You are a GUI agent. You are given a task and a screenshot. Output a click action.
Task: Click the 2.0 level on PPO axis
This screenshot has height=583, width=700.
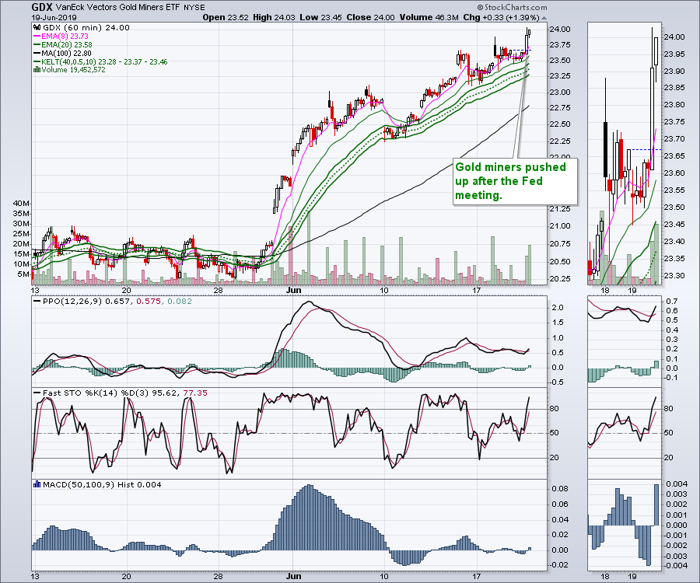[558, 308]
